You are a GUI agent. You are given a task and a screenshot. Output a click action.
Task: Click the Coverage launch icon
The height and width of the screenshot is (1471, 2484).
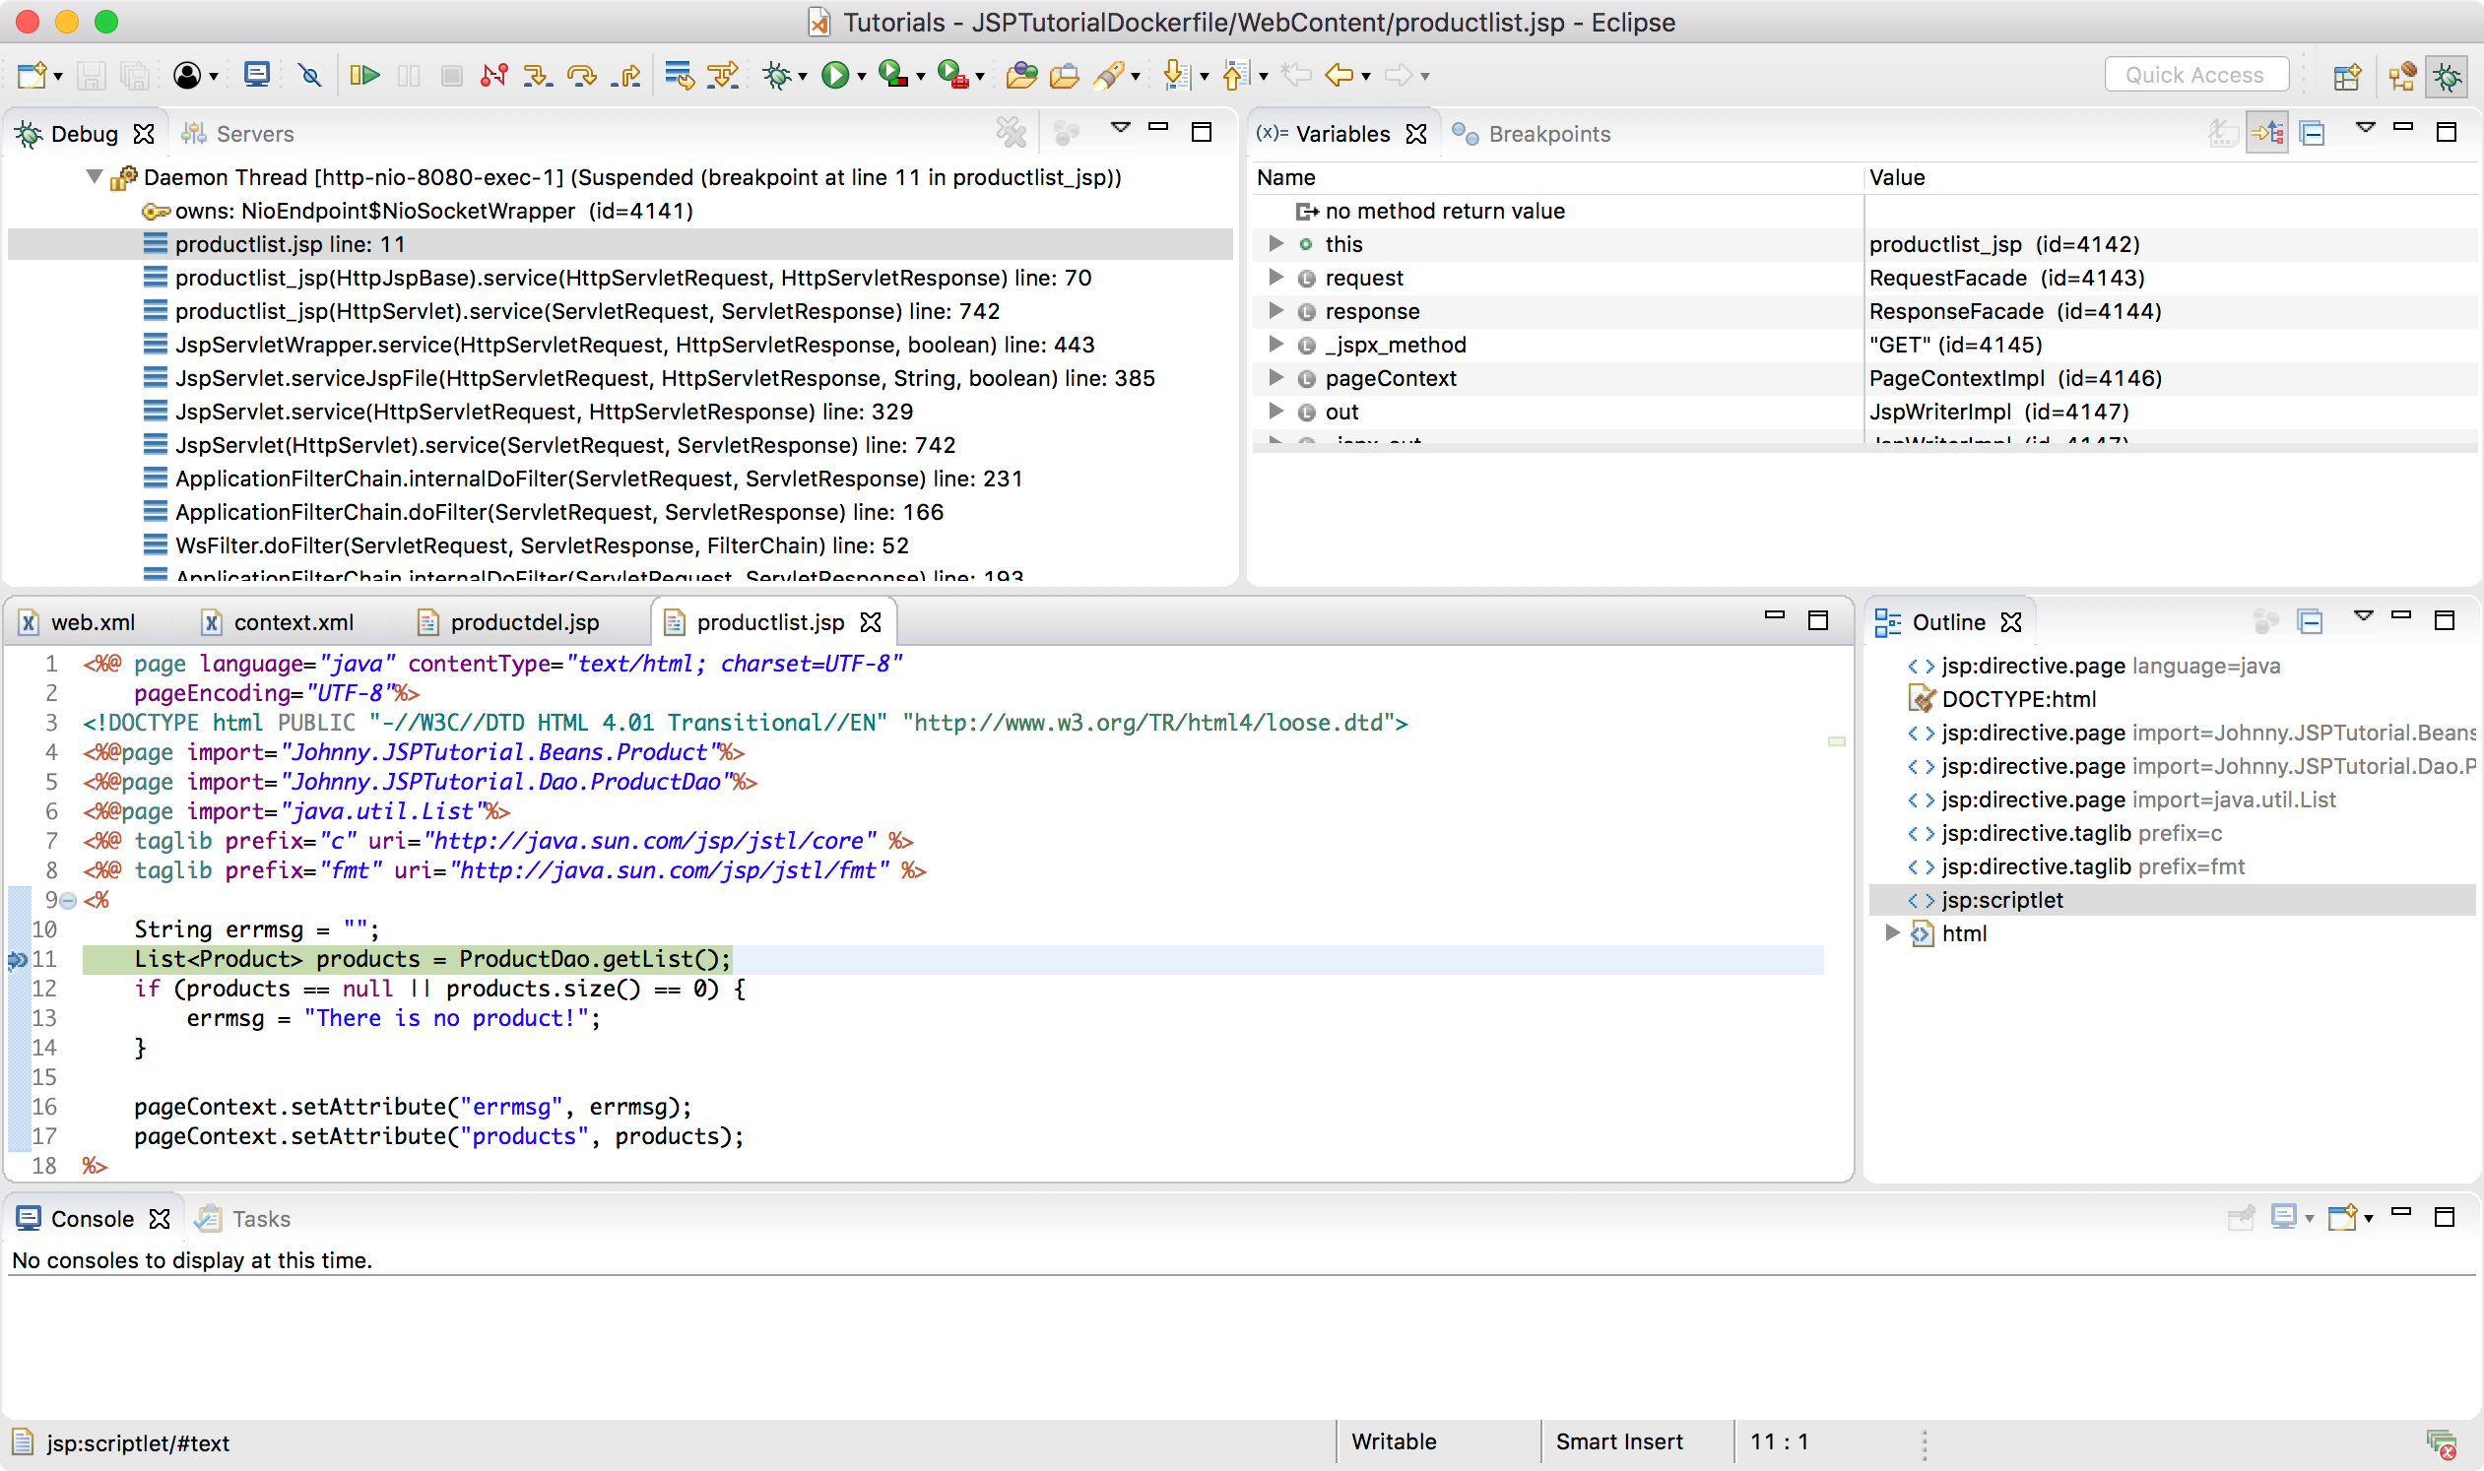893,76
